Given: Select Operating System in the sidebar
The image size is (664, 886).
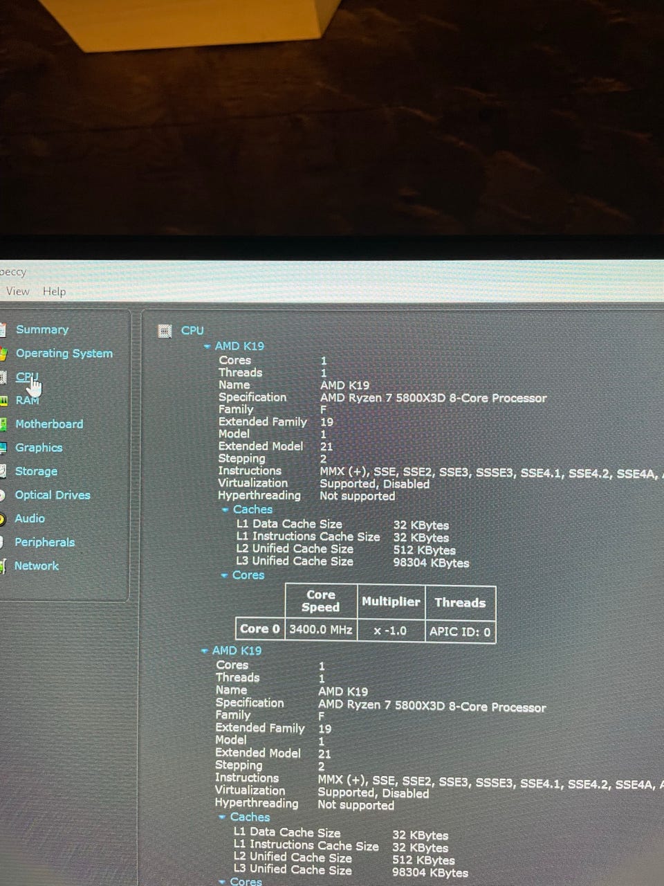Looking at the screenshot, I should click(64, 354).
